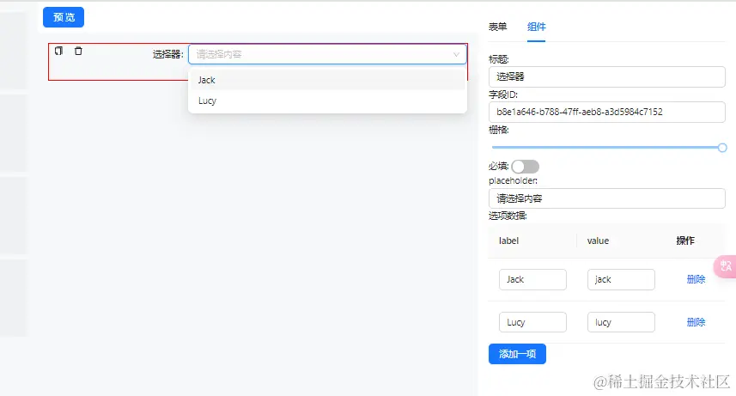The image size is (736, 396).
Task: Toggle the 必填 required switch
Action: click(x=525, y=167)
